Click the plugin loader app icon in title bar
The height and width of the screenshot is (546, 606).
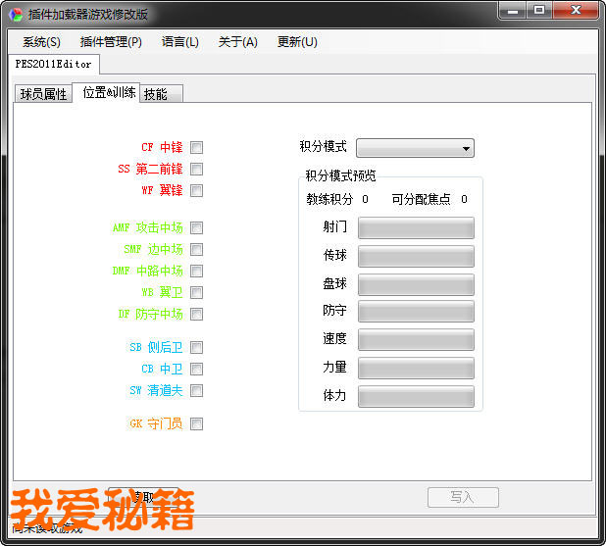16,15
